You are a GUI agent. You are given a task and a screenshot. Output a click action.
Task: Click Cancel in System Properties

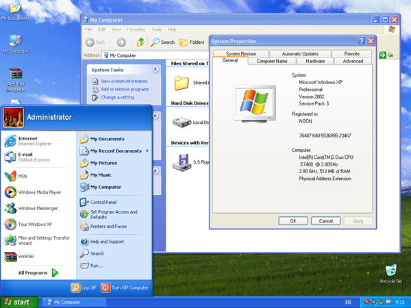tap(325, 221)
